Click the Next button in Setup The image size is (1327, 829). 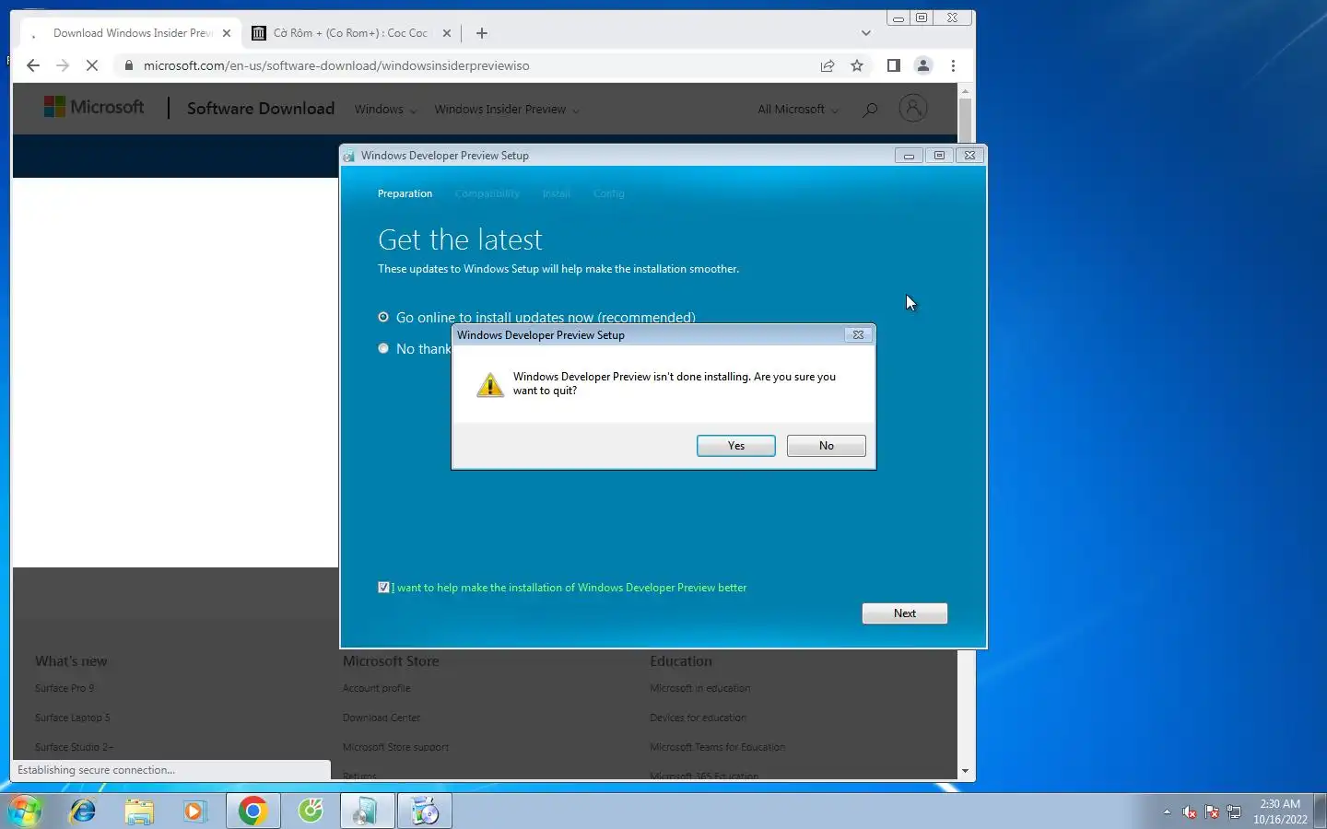[x=904, y=613]
